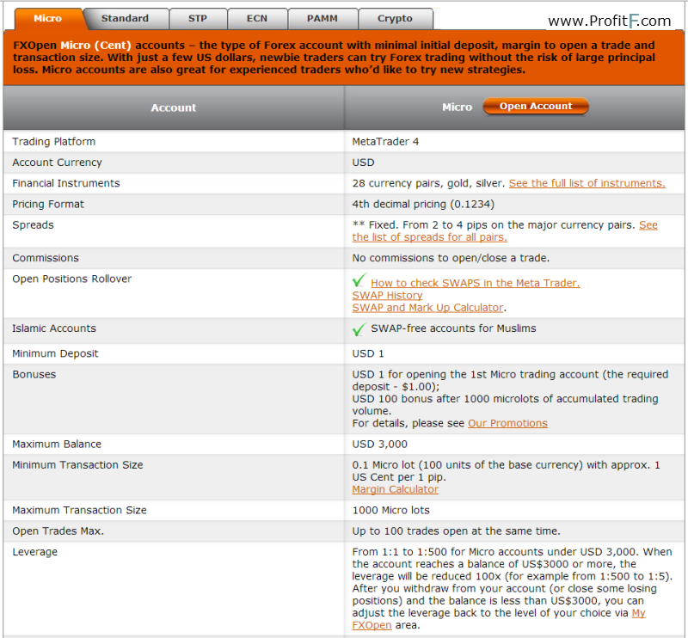This screenshot has width=688, height=638.
Task: Select the Minimum Deposit row label
Action: 55,353
